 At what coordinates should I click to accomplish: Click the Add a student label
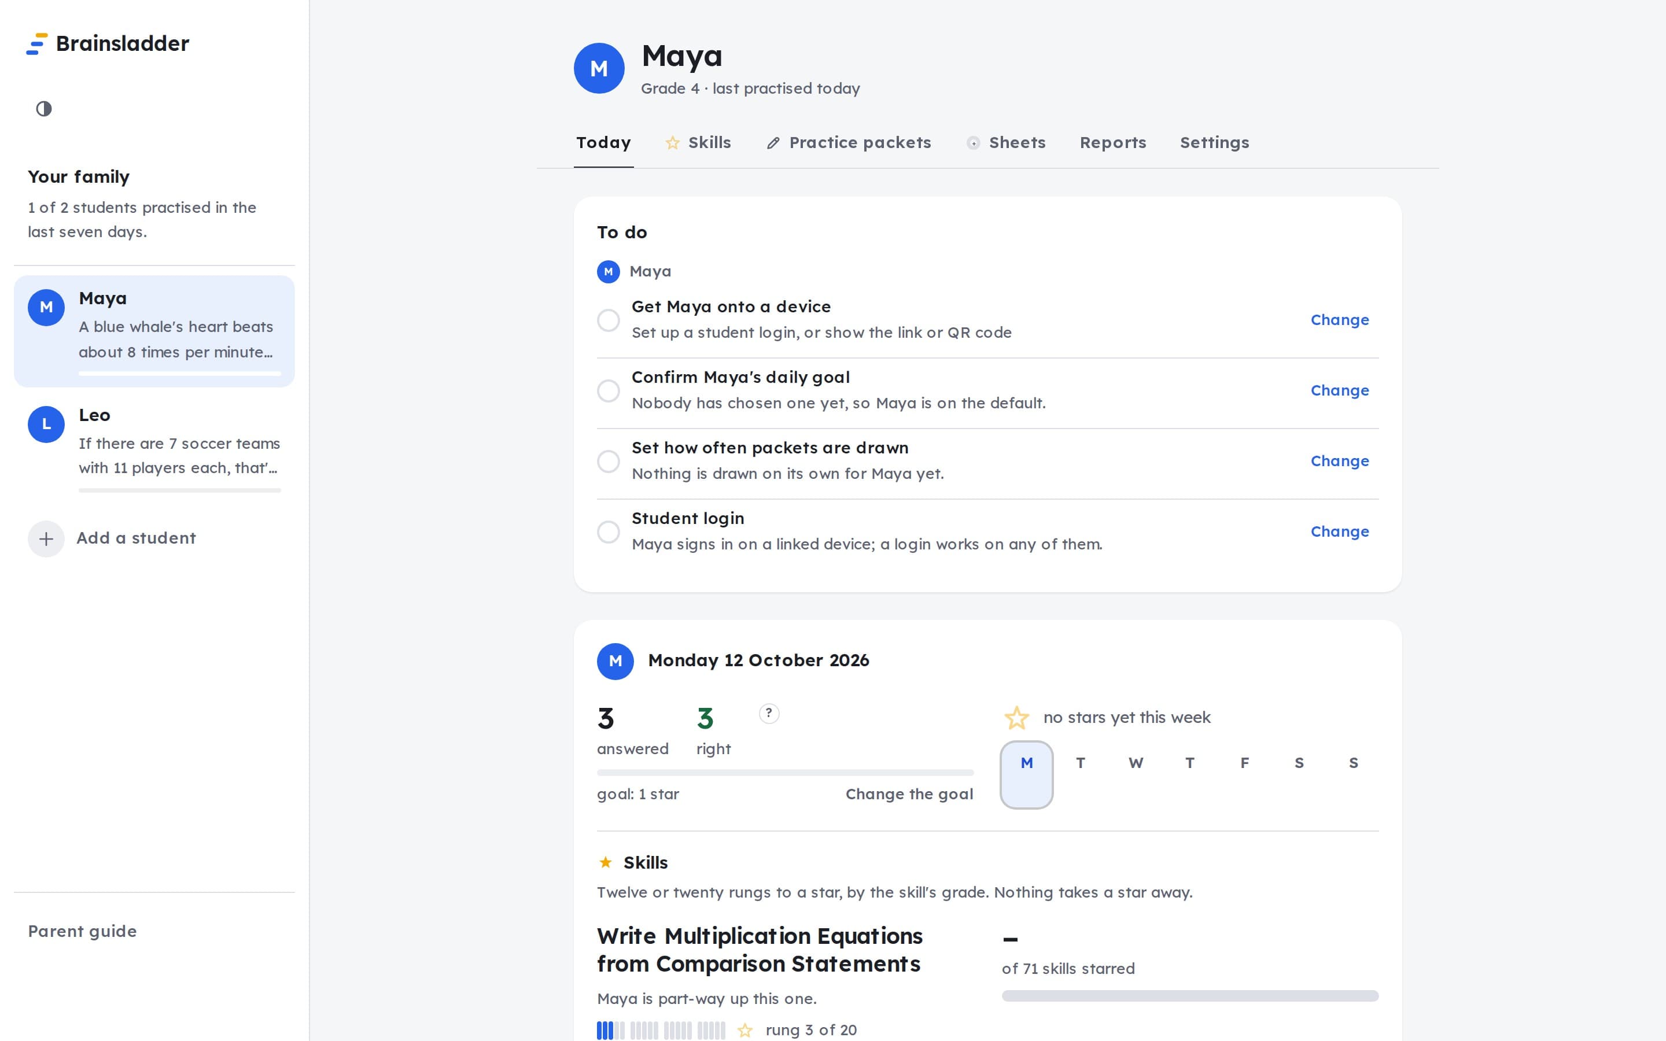point(137,538)
